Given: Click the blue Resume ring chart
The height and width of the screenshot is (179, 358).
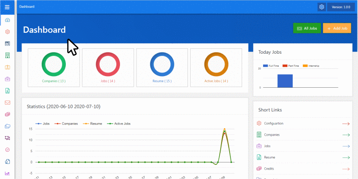Looking at the screenshot, I should coord(162,64).
